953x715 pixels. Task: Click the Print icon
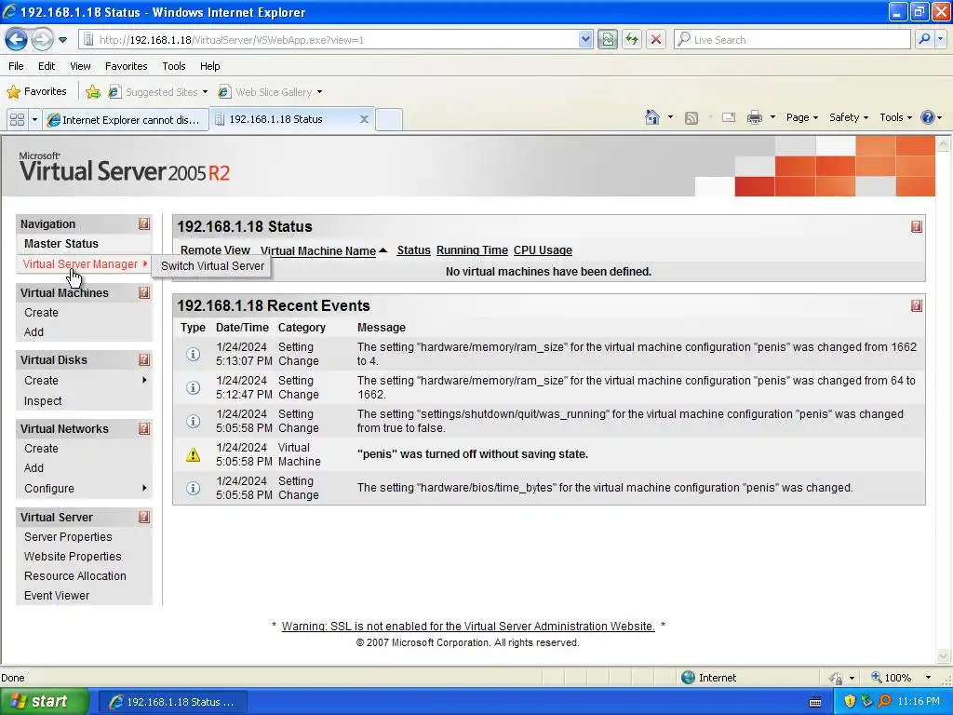coord(754,117)
